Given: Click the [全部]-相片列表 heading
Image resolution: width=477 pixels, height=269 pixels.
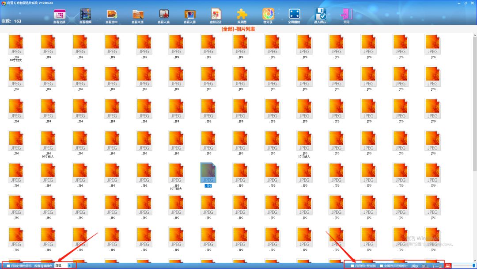Looking at the screenshot, I should (238, 29).
